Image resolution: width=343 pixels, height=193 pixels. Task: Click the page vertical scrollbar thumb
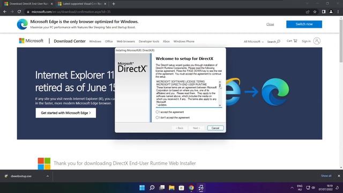pos(341,41)
